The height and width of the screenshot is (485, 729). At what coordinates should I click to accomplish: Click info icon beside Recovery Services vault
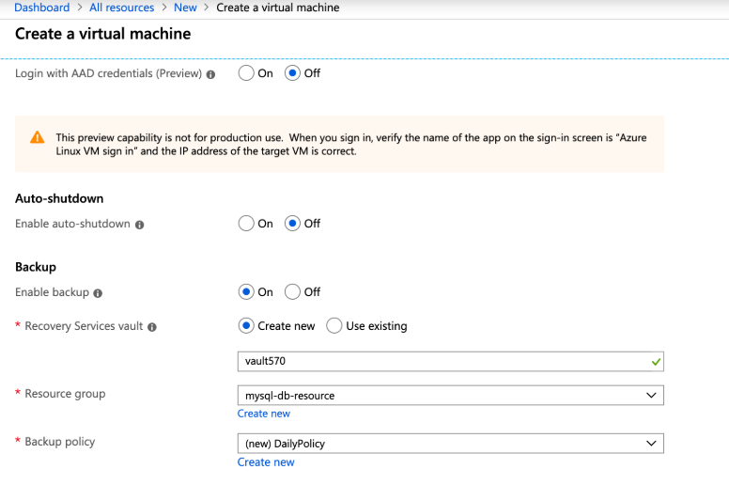coord(152,327)
